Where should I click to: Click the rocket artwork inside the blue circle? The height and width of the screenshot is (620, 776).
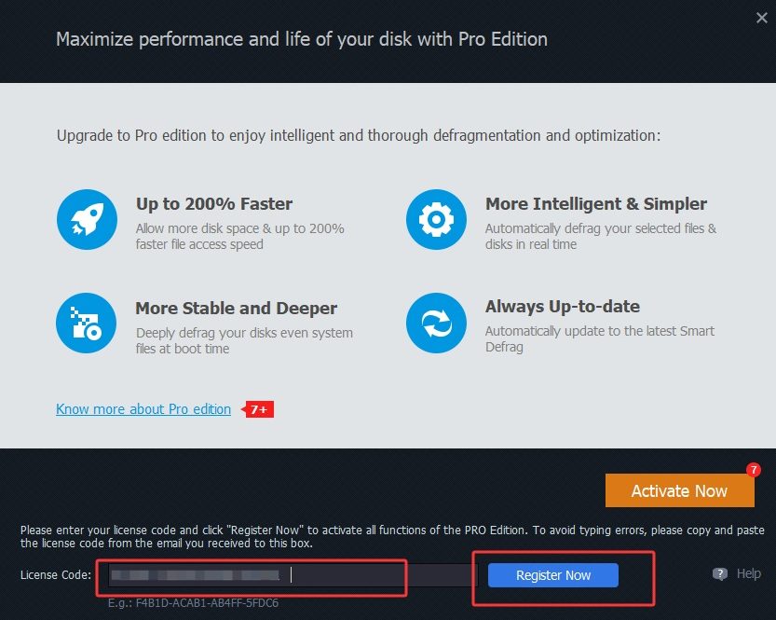coord(87,220)
